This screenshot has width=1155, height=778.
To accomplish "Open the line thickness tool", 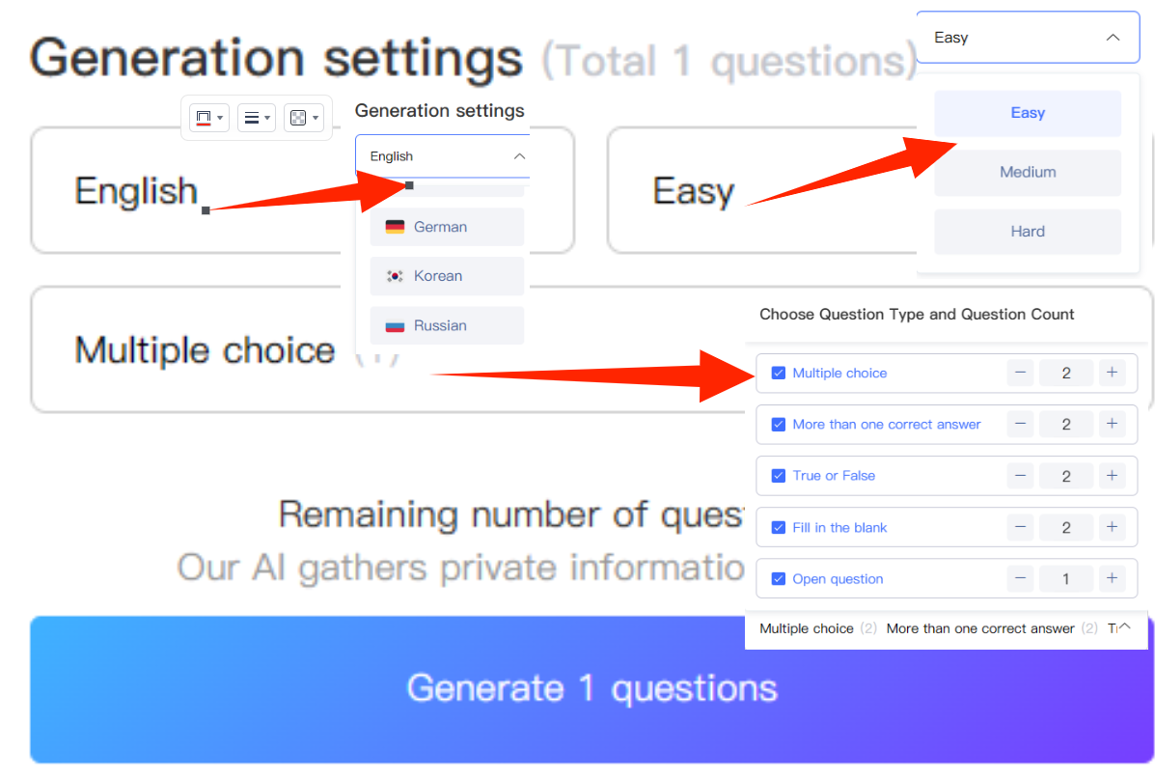I will tap(257, 118).
